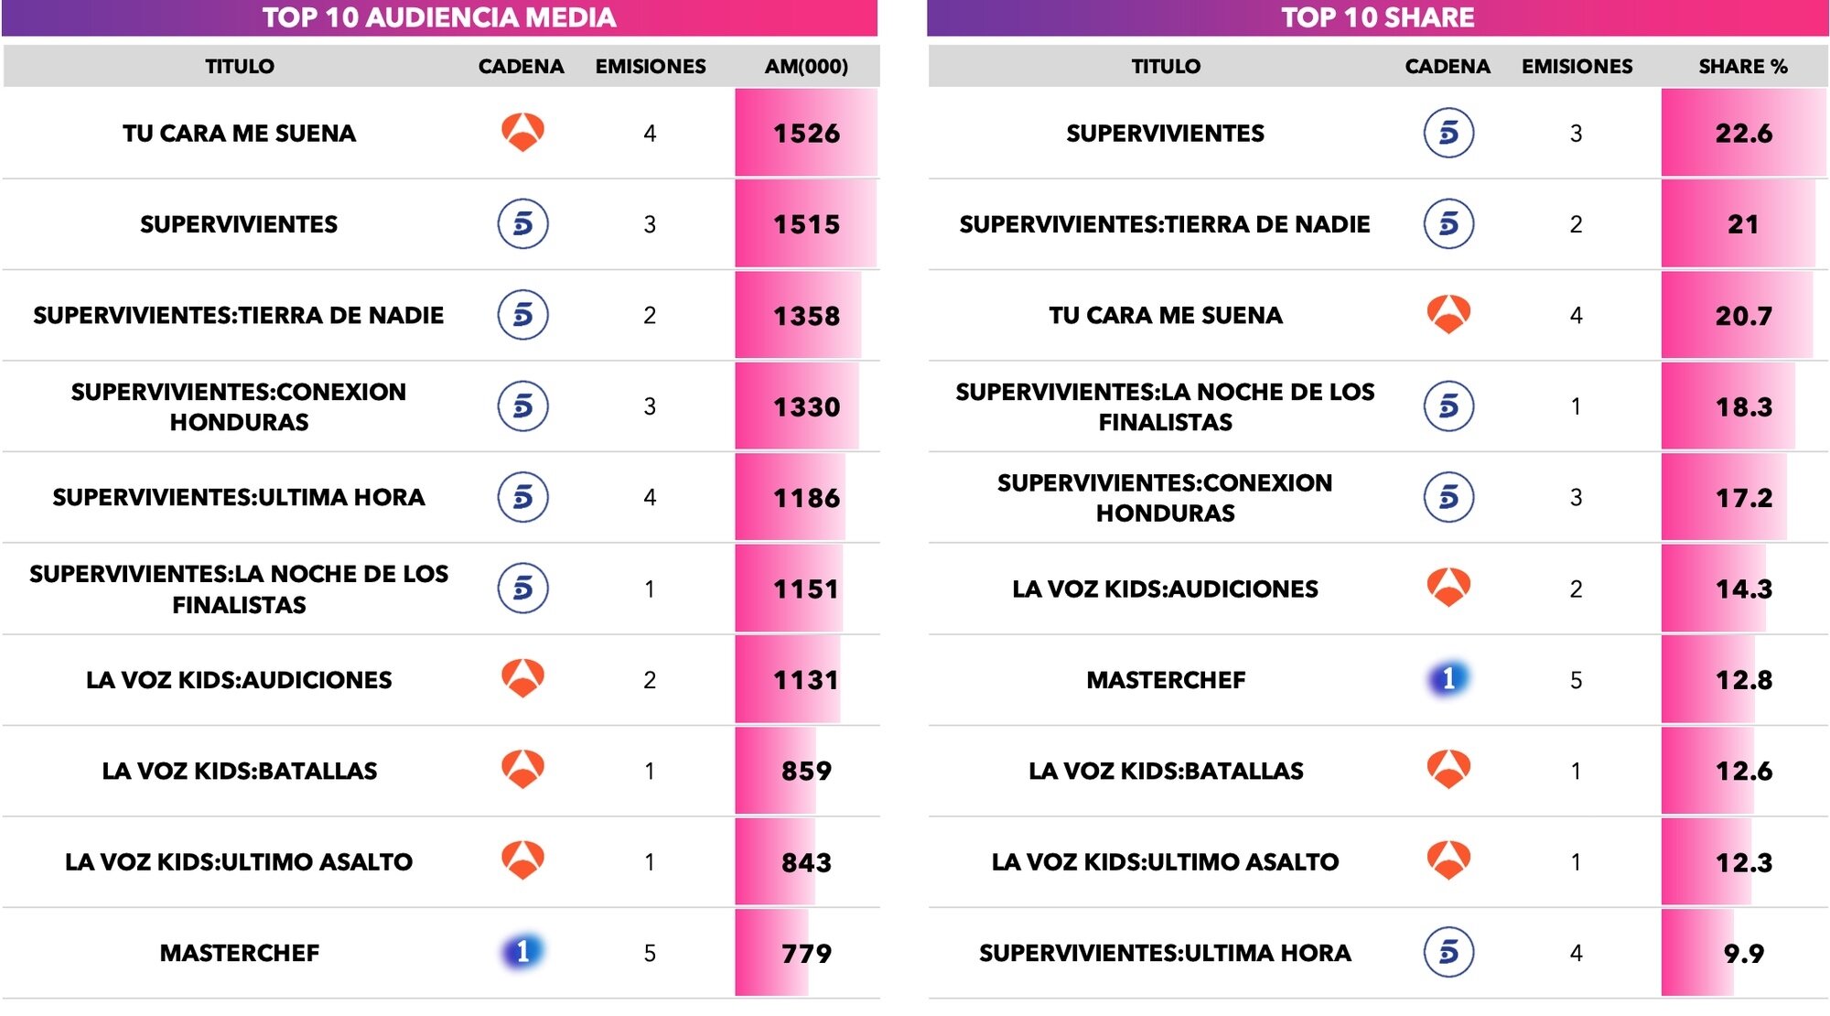Click the AM(000) column header

(806, 66)
